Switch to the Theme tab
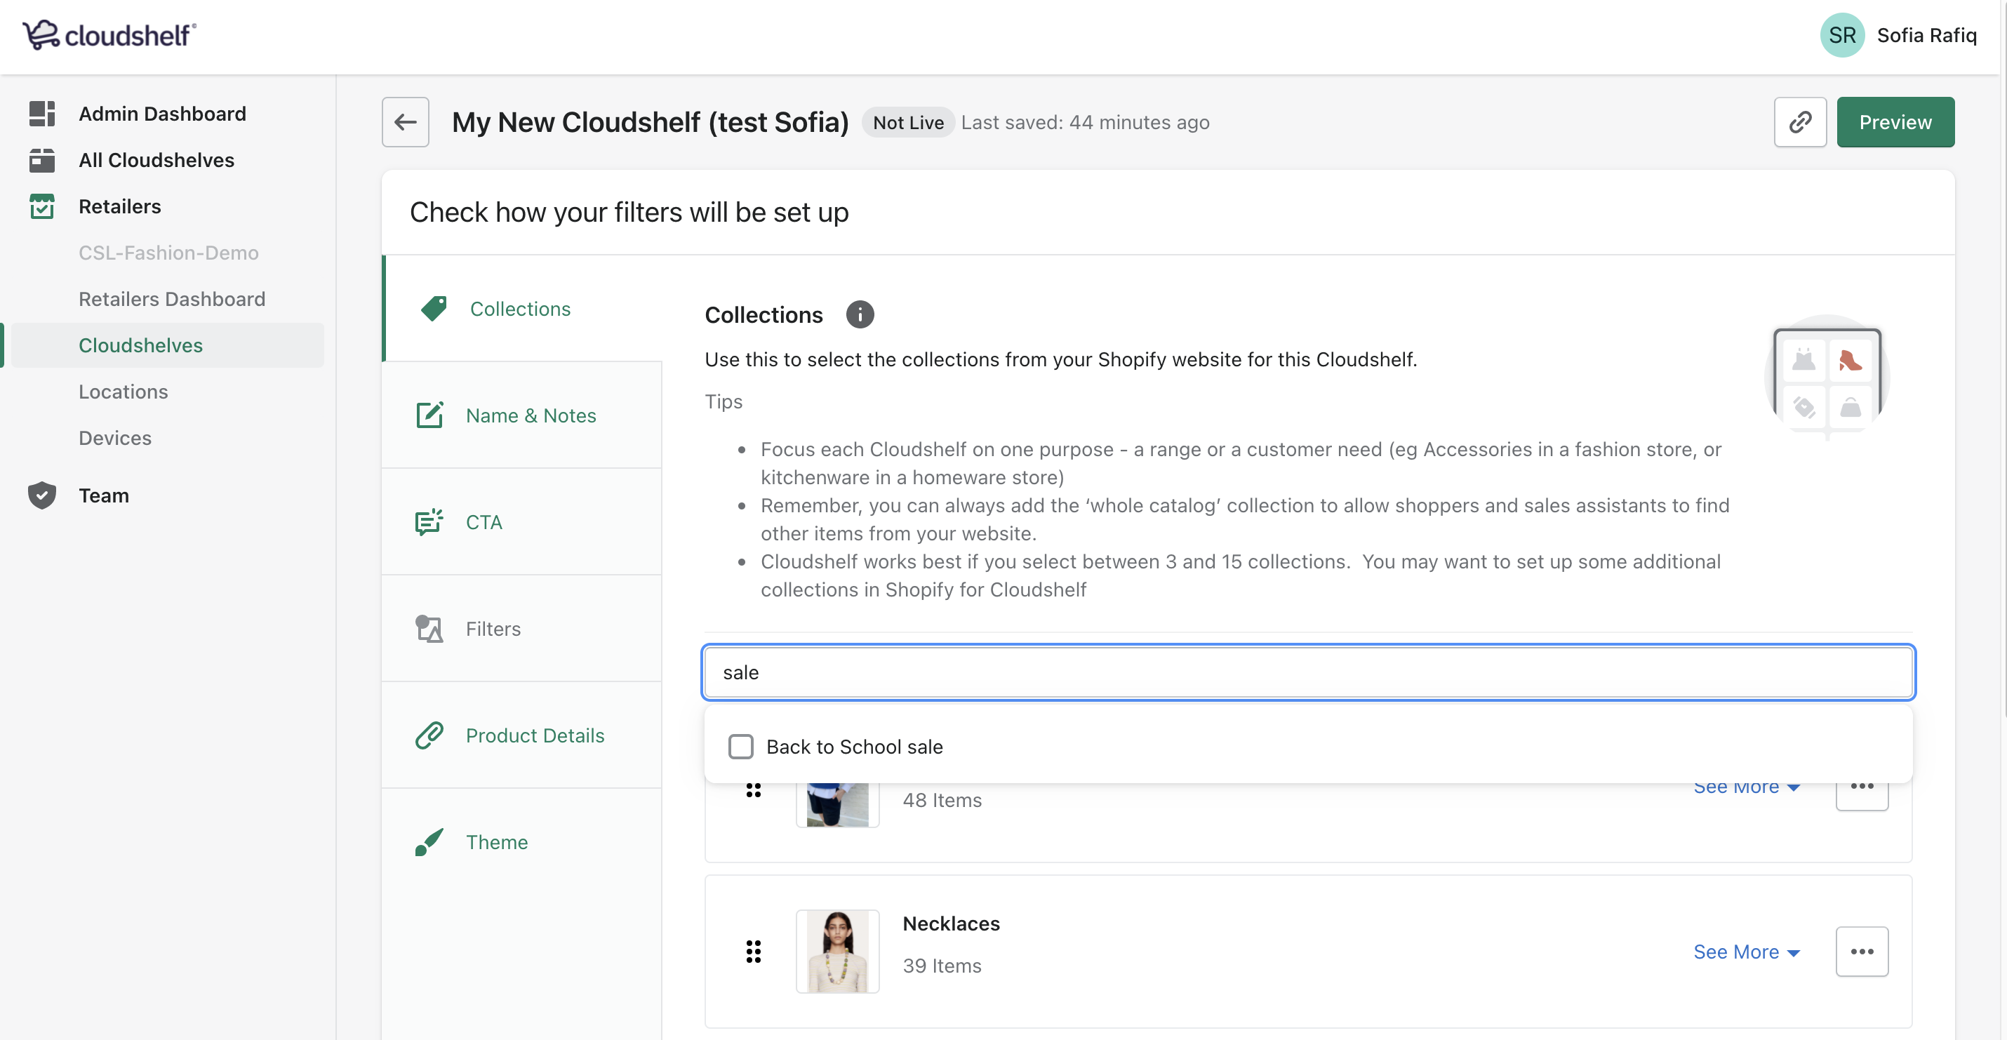2007x1040 pixels. point(522,842)
